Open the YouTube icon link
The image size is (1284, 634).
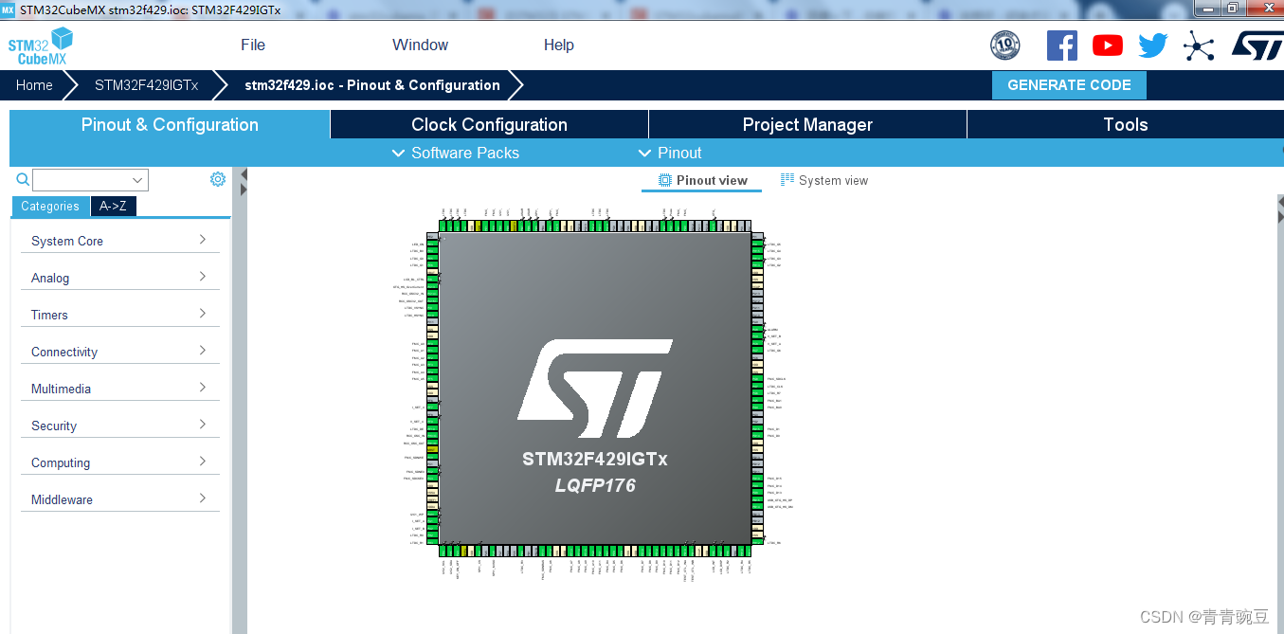[x=1107, y=45]
